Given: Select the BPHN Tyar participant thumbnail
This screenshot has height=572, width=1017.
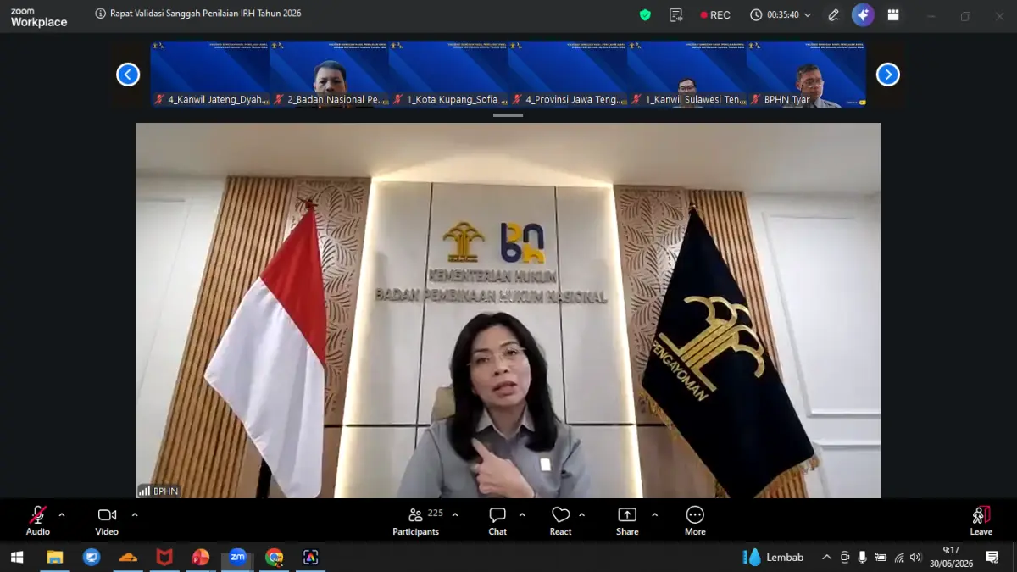Looking at the screenshot, I should coord(806,75).
